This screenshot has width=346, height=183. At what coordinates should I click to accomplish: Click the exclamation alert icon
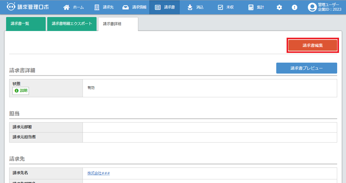tap(295, 7)
